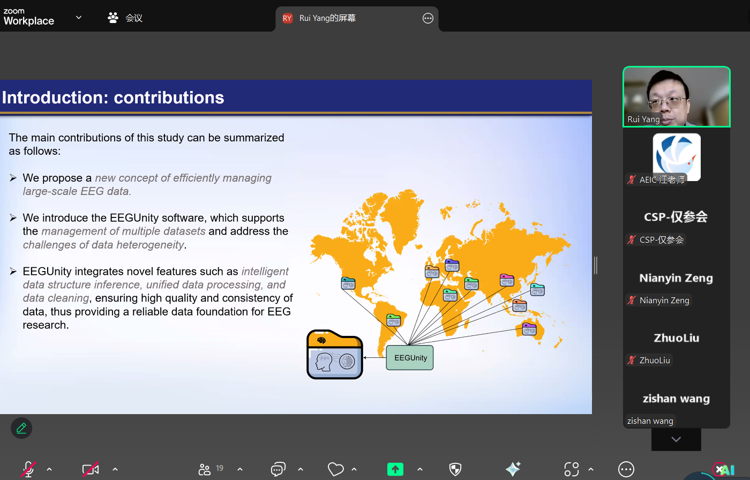Open the More ellipsis in bottom toolbar
Image resolution: width=750 pixels, height=480 pixels.
(x=626, y=469)
